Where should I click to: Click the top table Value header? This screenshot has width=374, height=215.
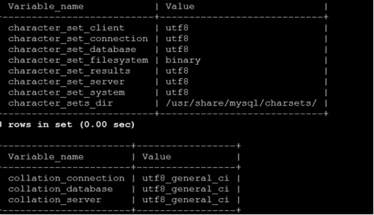180,6
